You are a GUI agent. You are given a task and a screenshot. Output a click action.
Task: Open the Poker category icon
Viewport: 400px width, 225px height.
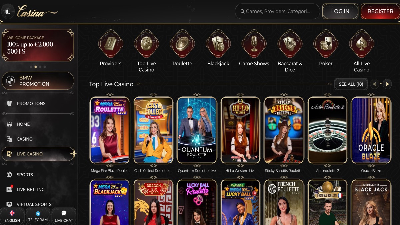[326, 44]
